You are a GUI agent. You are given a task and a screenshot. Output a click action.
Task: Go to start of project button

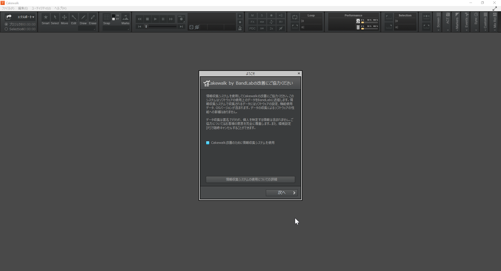coord(140,27)
